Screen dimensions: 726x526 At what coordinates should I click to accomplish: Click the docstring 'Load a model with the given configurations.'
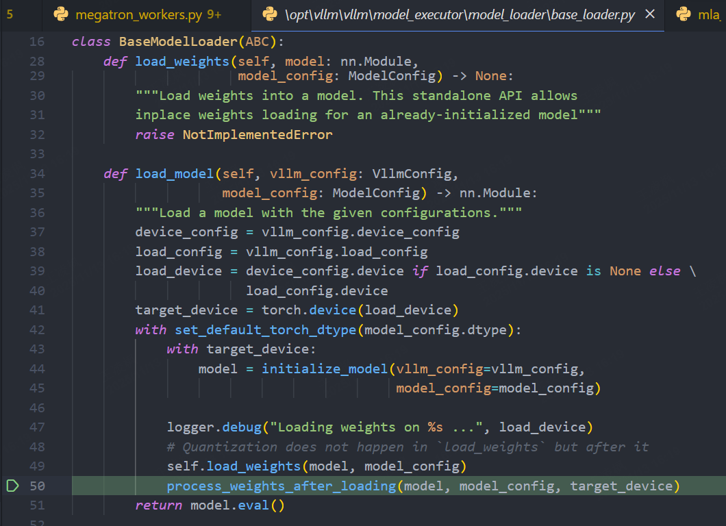click(x=329, y=212)
